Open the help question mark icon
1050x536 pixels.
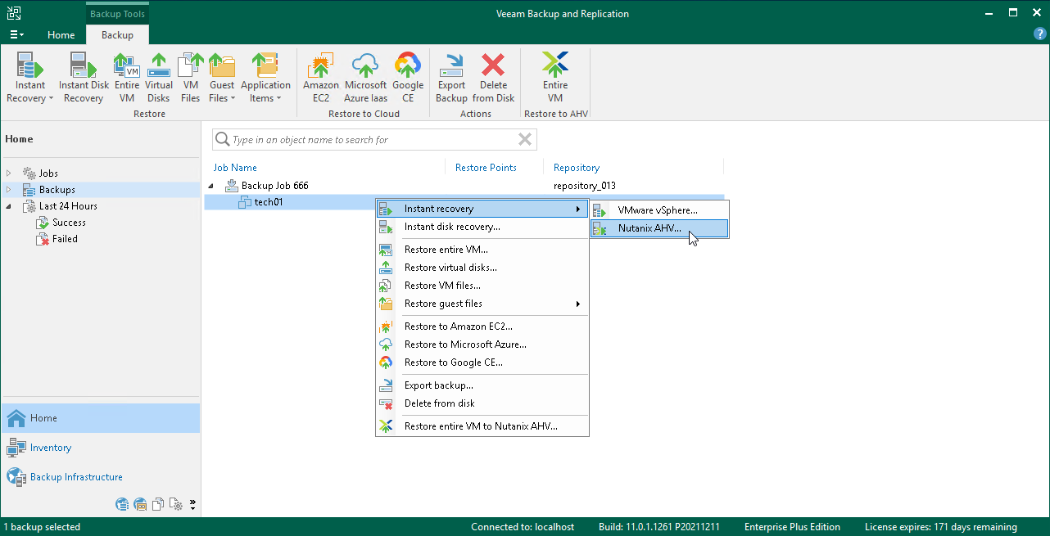pos(1039,34)
